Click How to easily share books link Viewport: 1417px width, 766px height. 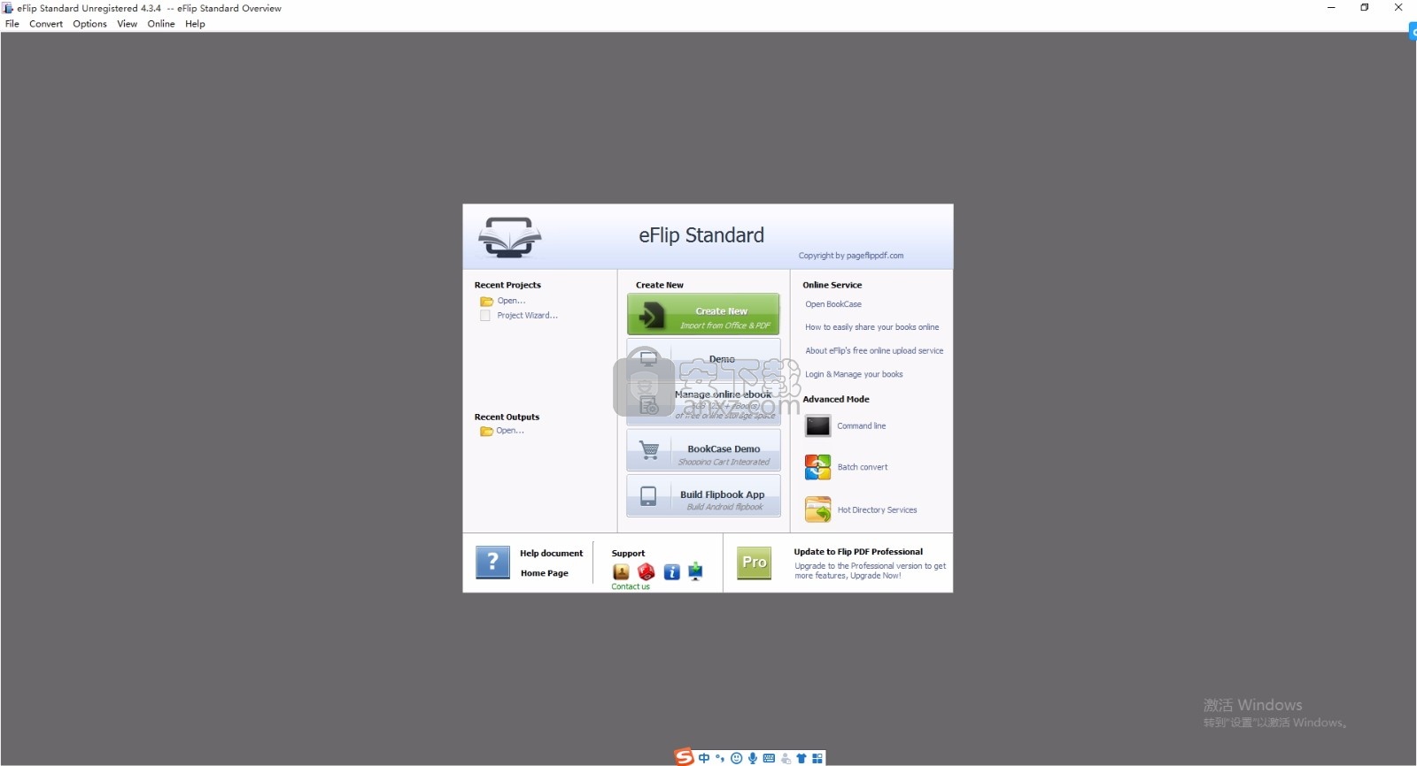[871, 327]
